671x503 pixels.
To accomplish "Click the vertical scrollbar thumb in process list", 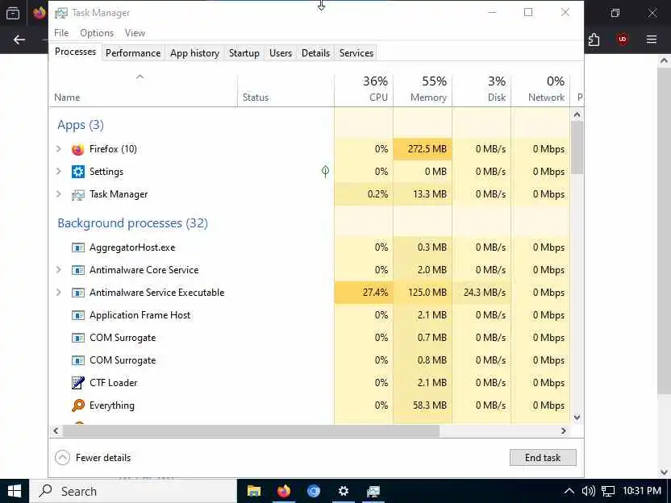I will click(577, 148).
